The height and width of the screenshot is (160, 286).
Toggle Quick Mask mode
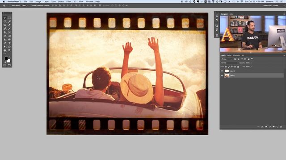(5, 65)
